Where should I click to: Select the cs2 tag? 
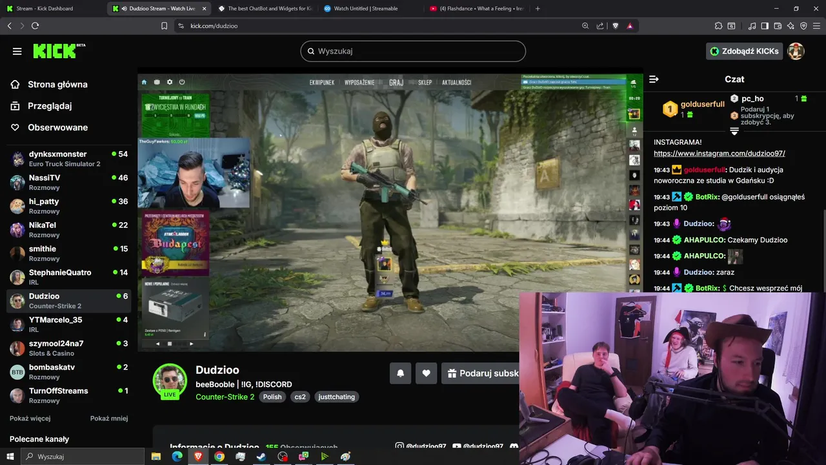point(300,397)
